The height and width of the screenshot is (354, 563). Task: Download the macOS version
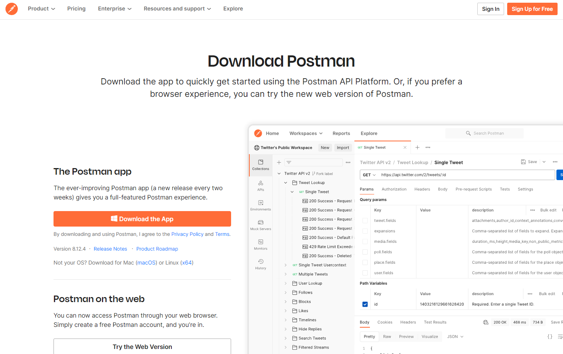click(x=146, y=263)
